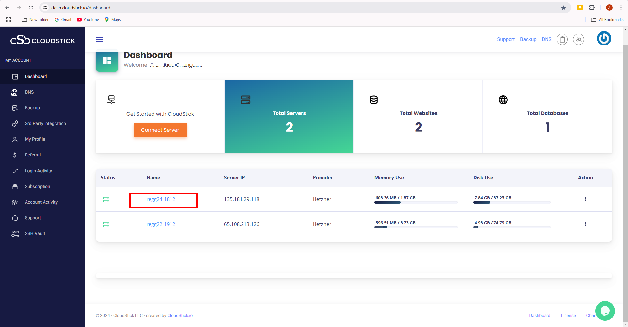Viewport: 628px width, 327px height.
Task: Open the live chat bubble
Action: (x=605, y=311)
